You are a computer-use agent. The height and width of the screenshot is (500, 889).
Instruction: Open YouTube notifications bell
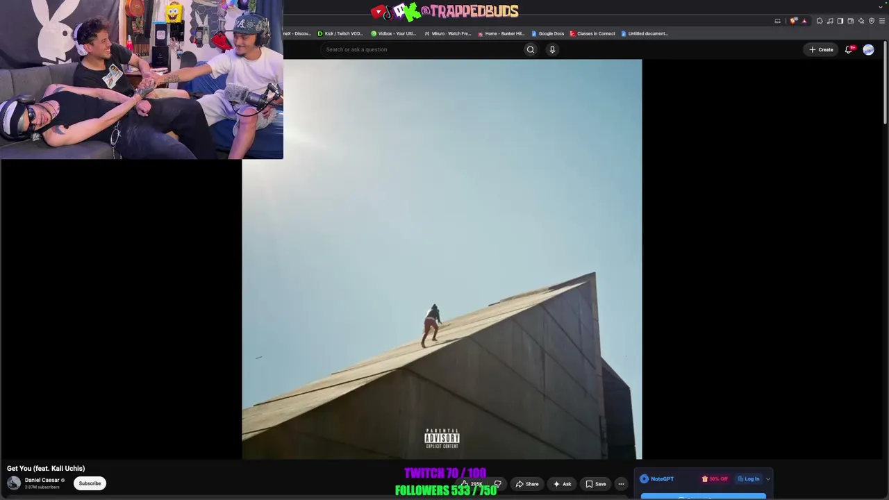coord(849,49)
